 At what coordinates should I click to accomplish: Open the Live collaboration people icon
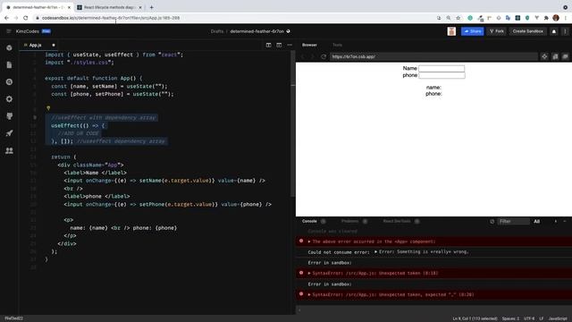click(x=9, y=150)
